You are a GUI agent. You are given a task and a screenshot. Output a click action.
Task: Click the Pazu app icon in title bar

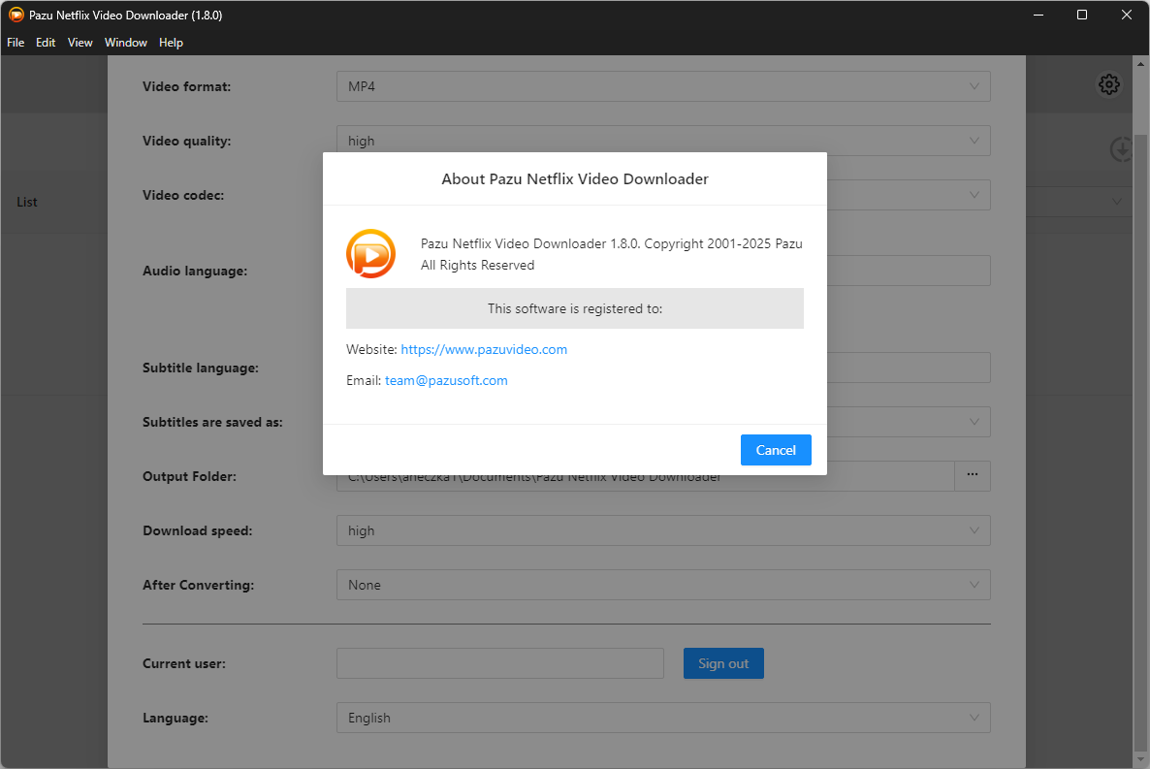click(x=16, y=15)
